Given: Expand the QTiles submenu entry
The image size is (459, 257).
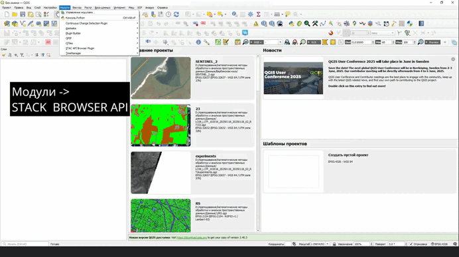Looking at the screenshot, I should 99,43.
